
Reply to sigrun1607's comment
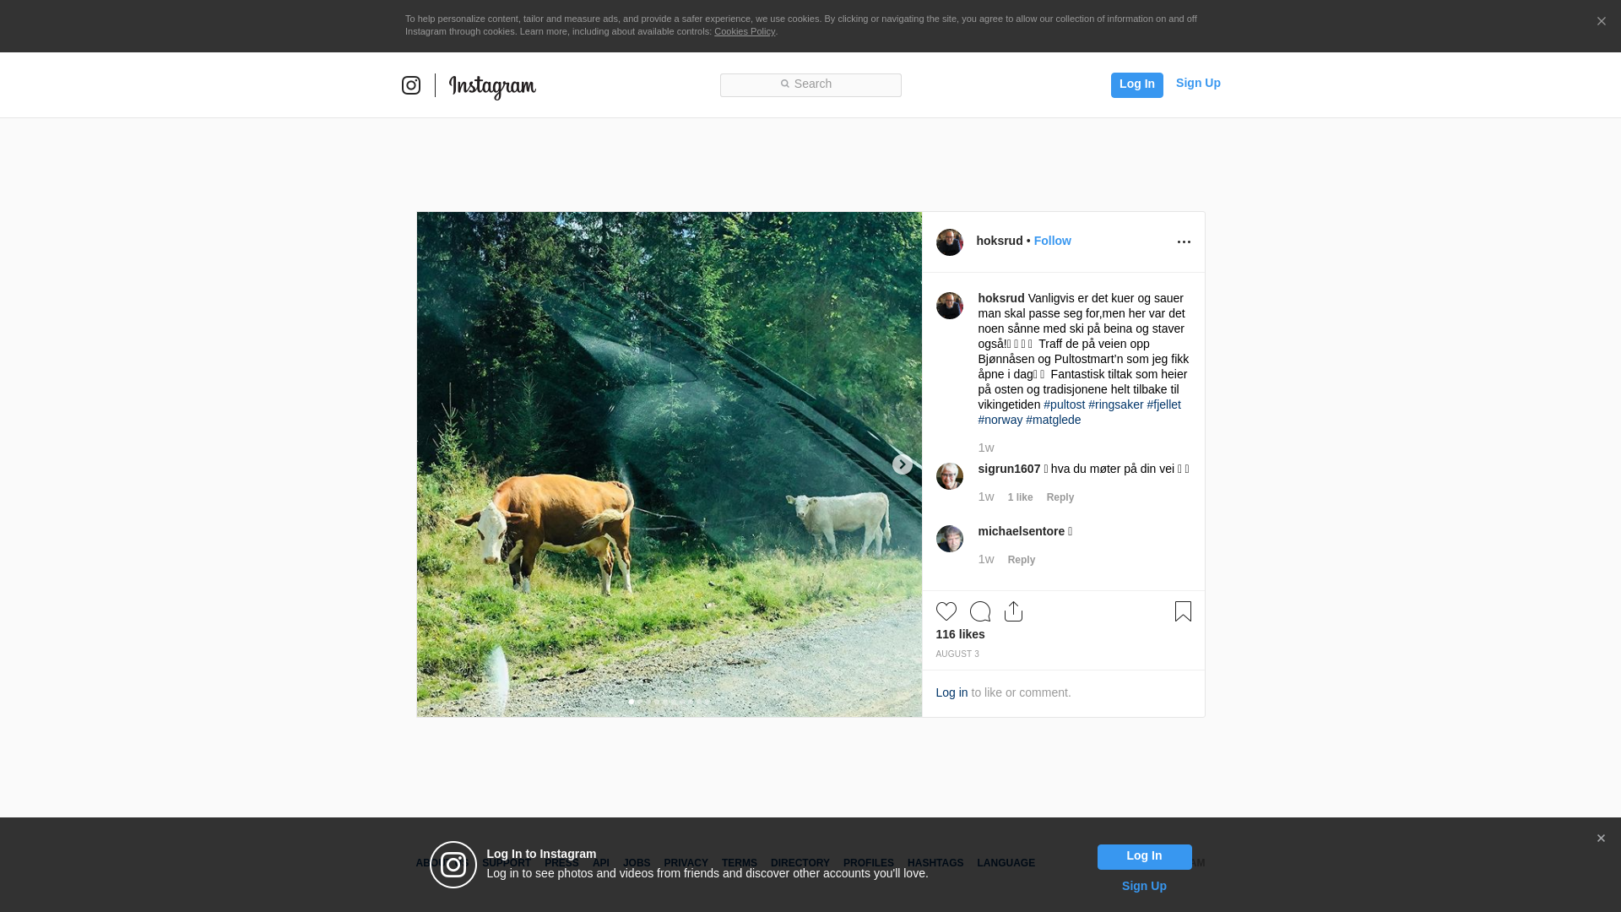pos(1060,497)
